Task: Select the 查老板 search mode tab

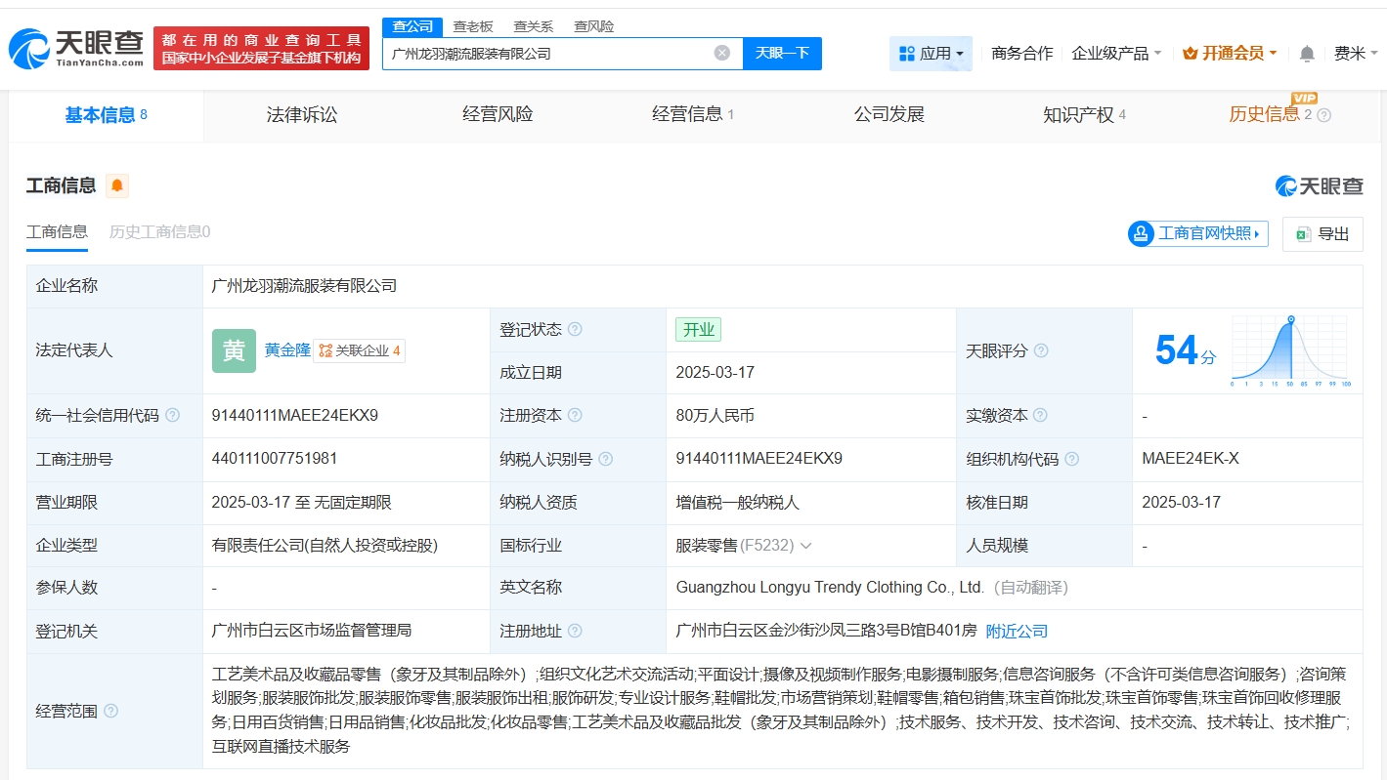Action: pyautogui.click(x=473, y=26)
